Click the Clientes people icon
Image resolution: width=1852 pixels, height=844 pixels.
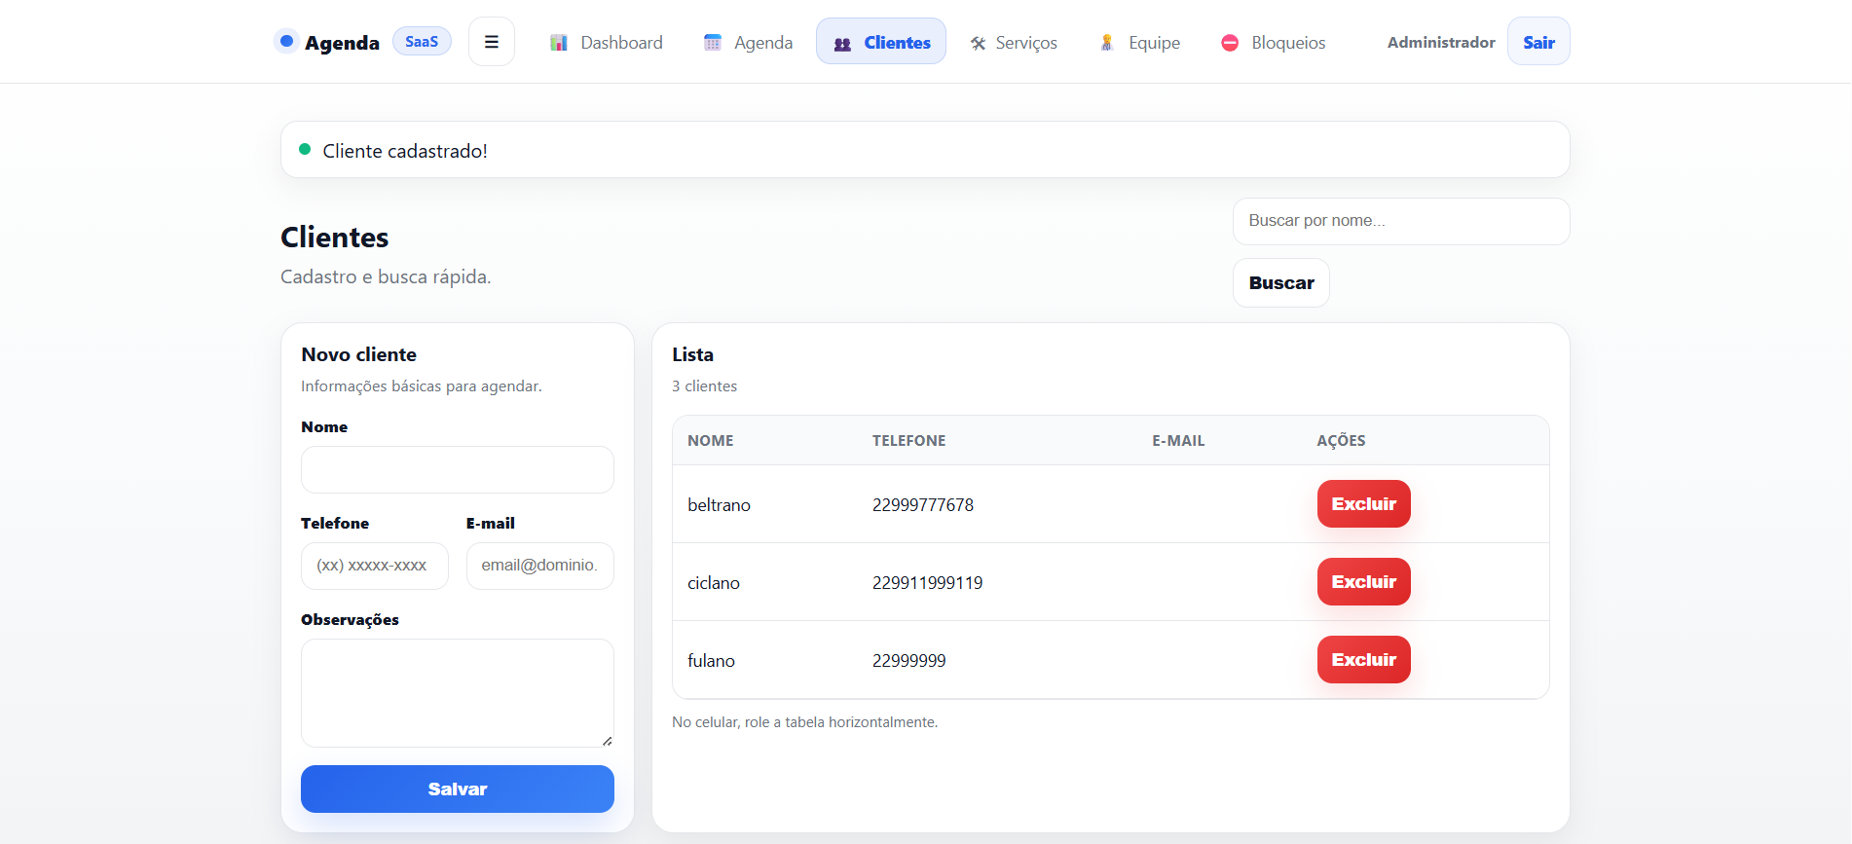(842, 44)
